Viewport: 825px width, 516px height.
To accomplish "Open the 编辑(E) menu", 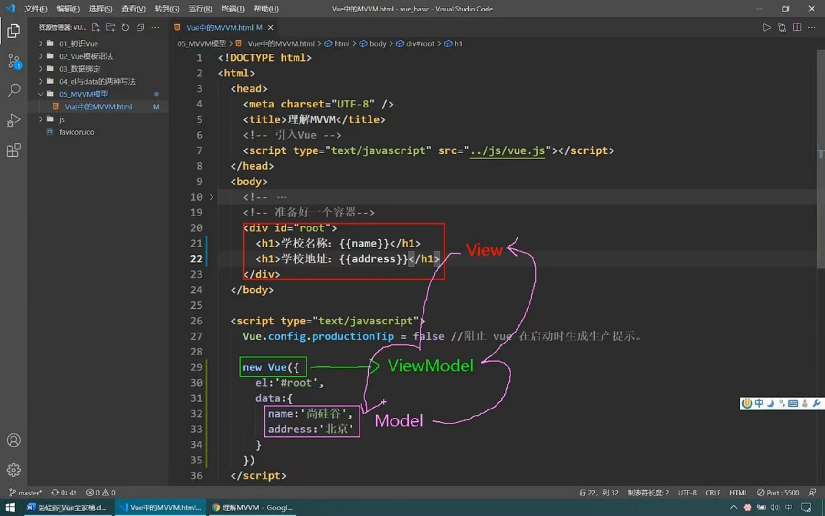I will click(68, 9).
